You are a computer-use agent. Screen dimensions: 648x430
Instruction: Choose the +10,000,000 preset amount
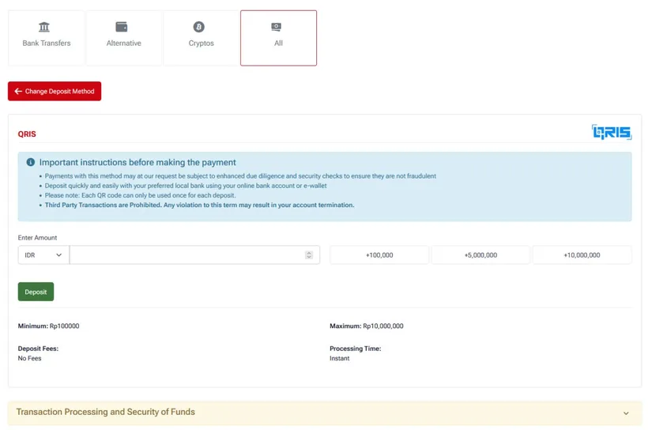[x=582, y=255]
